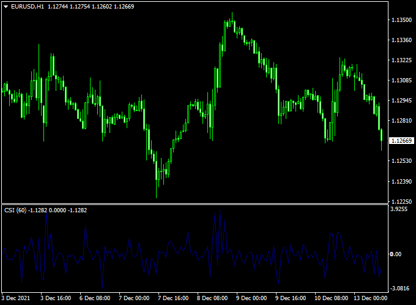Select the 1.13500 price axis label
This screenshot has width=416, height=305.
pos(401,20)
